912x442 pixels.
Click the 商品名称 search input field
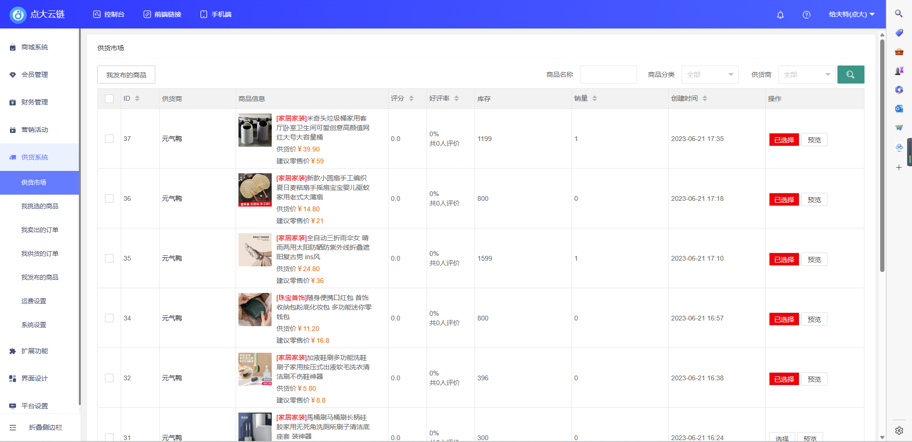(x=608, y=75)
